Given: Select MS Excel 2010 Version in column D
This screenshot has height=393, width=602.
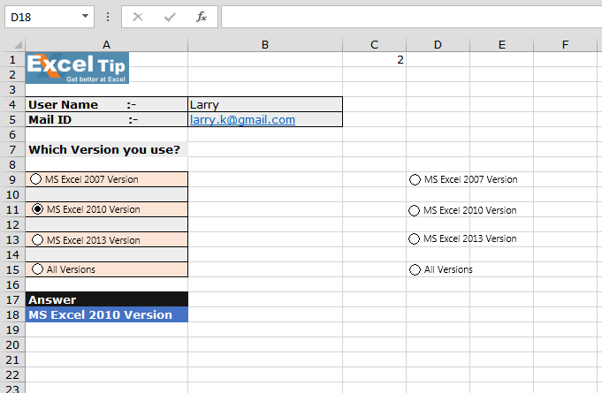Looking at the screenshot, I should 414,210.
